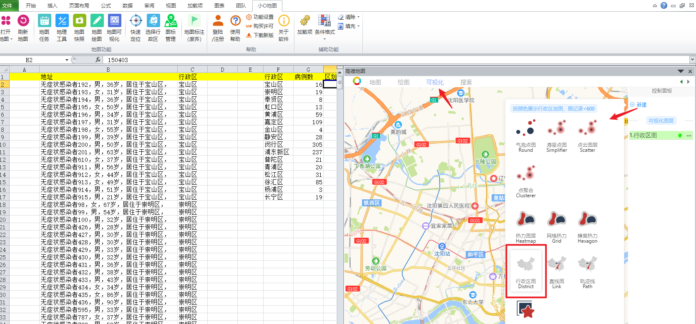Open 地图绘图 drawing tool
Image resolution: width=696 pixels, height=324 pixels.
click(97, 28)
